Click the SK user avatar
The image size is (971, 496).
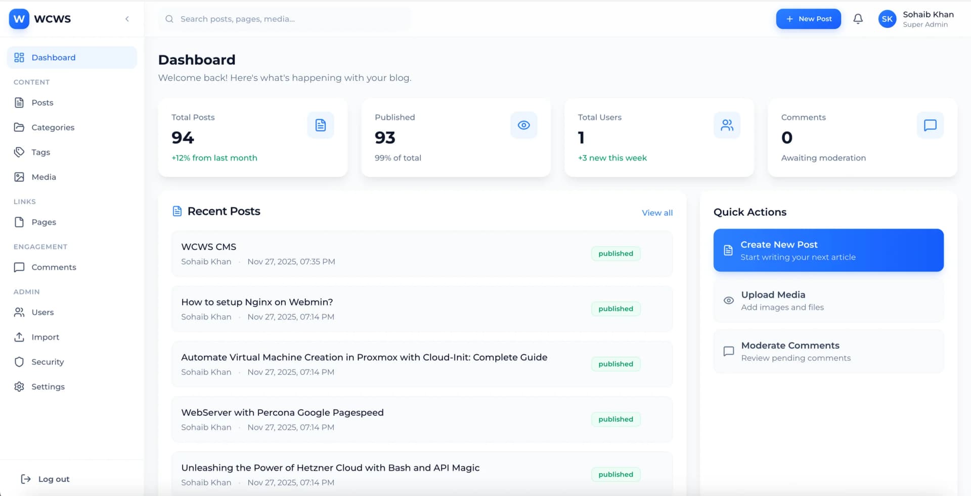tap(887, 19)
